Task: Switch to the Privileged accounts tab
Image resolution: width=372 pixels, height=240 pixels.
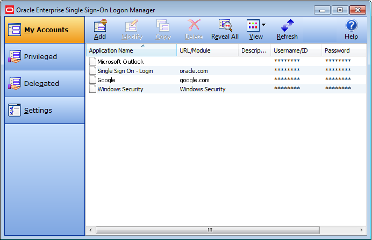Action: point(45,56)
